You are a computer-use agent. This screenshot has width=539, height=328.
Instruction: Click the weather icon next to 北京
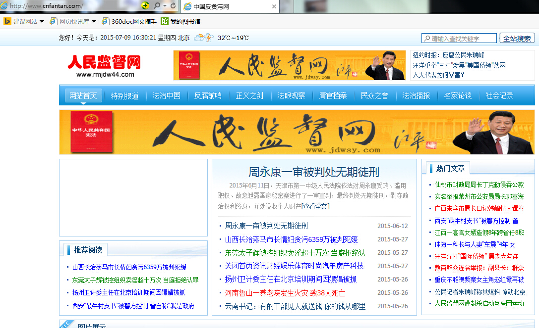pos(204,38)
